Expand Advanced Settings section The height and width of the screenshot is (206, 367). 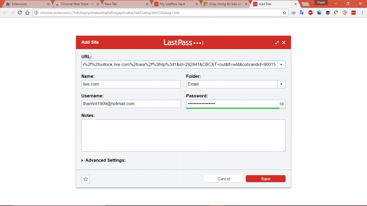point(104,160)
